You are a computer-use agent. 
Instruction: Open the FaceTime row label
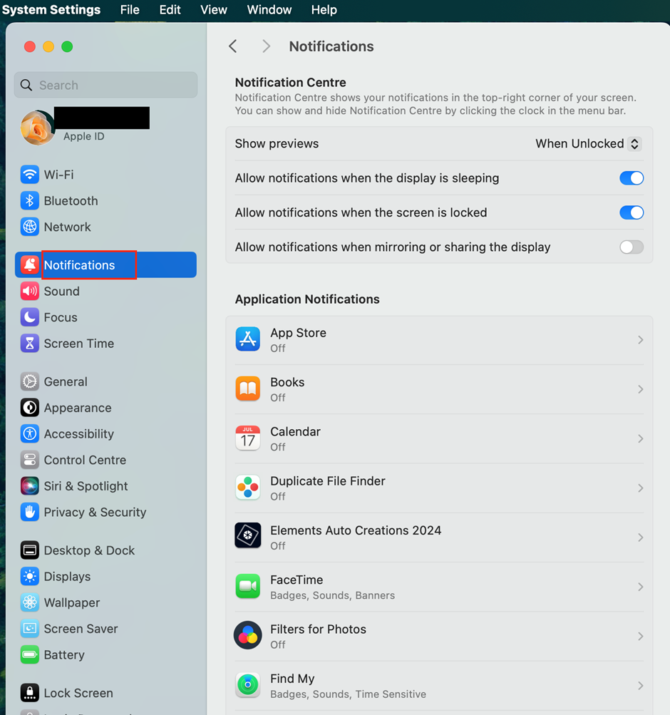297,580
